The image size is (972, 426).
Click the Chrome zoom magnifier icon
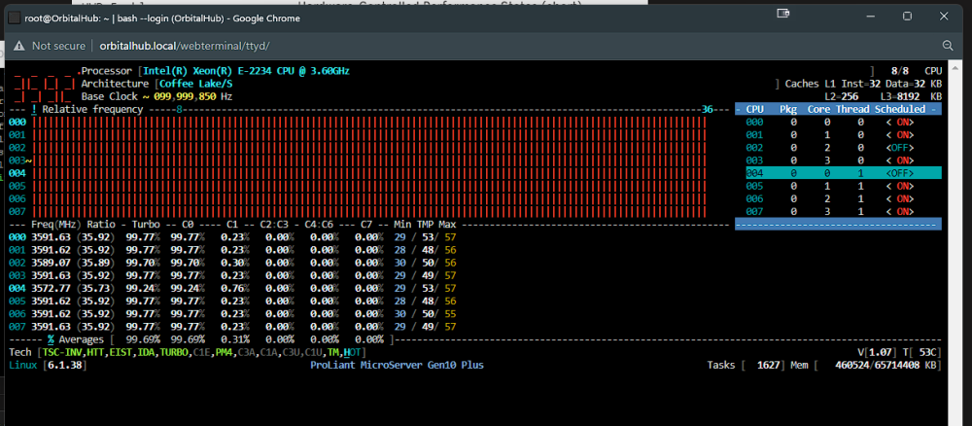pyautogui.click(x=947, y=46)
